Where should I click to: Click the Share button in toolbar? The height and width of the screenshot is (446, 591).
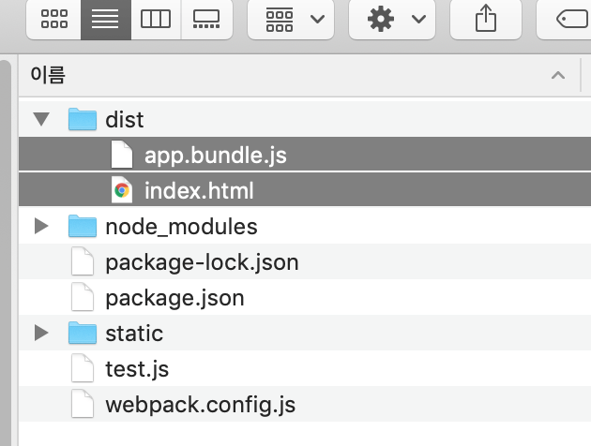(x=485, y=20)
